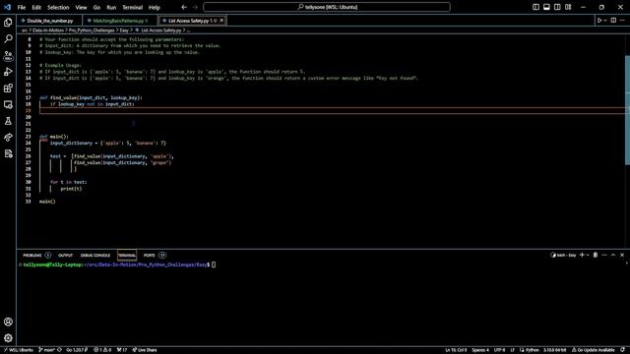
Task: Switch to Double_the_number.py tab
Action: tap(49, 21)
